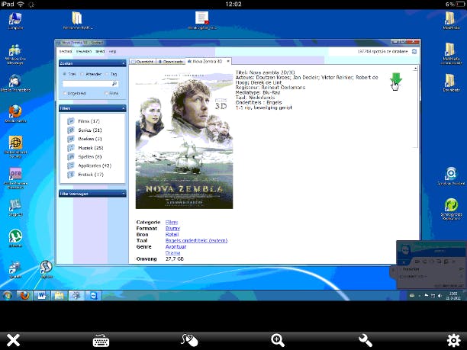Image resolution: width=467 pixels, height=350 pixels.
Task: Tick the Films checkbox under the search box
Action: tap(106, 94)
